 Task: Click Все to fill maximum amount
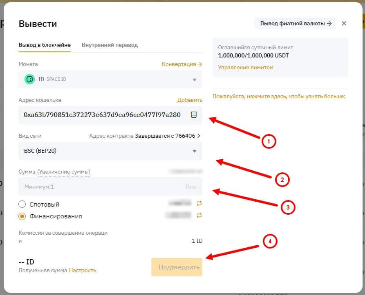(x=191, y=187)
